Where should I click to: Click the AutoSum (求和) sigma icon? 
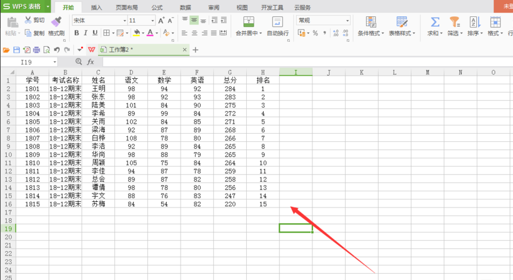[x=435, y=22]
